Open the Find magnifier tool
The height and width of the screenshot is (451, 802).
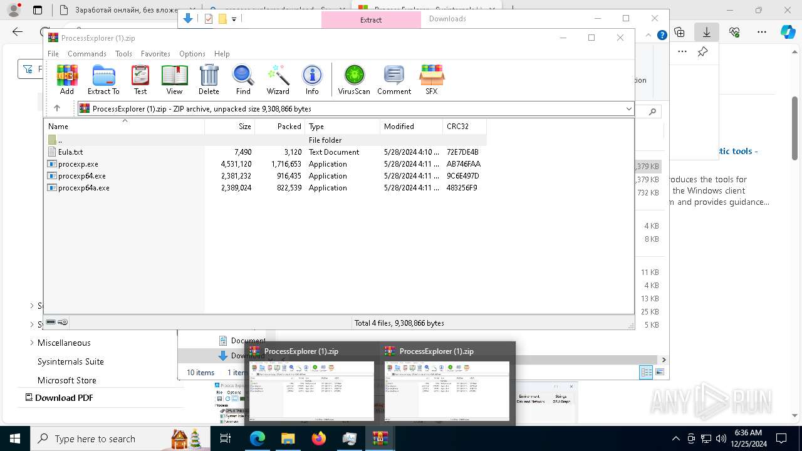[x=243, y=80]
